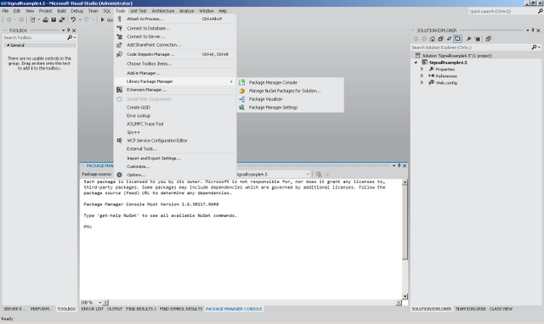Click Solution Explorer View Class Diagram icon
The image size is (544, 324).
point(488,39)
